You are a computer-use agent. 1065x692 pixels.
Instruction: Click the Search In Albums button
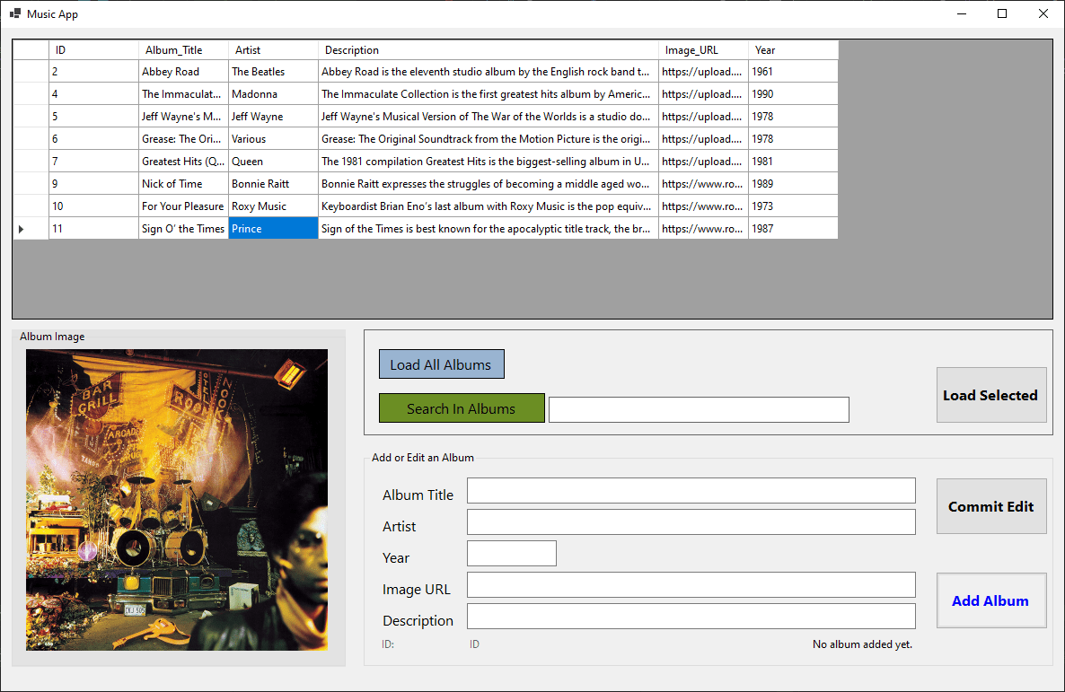462,408
